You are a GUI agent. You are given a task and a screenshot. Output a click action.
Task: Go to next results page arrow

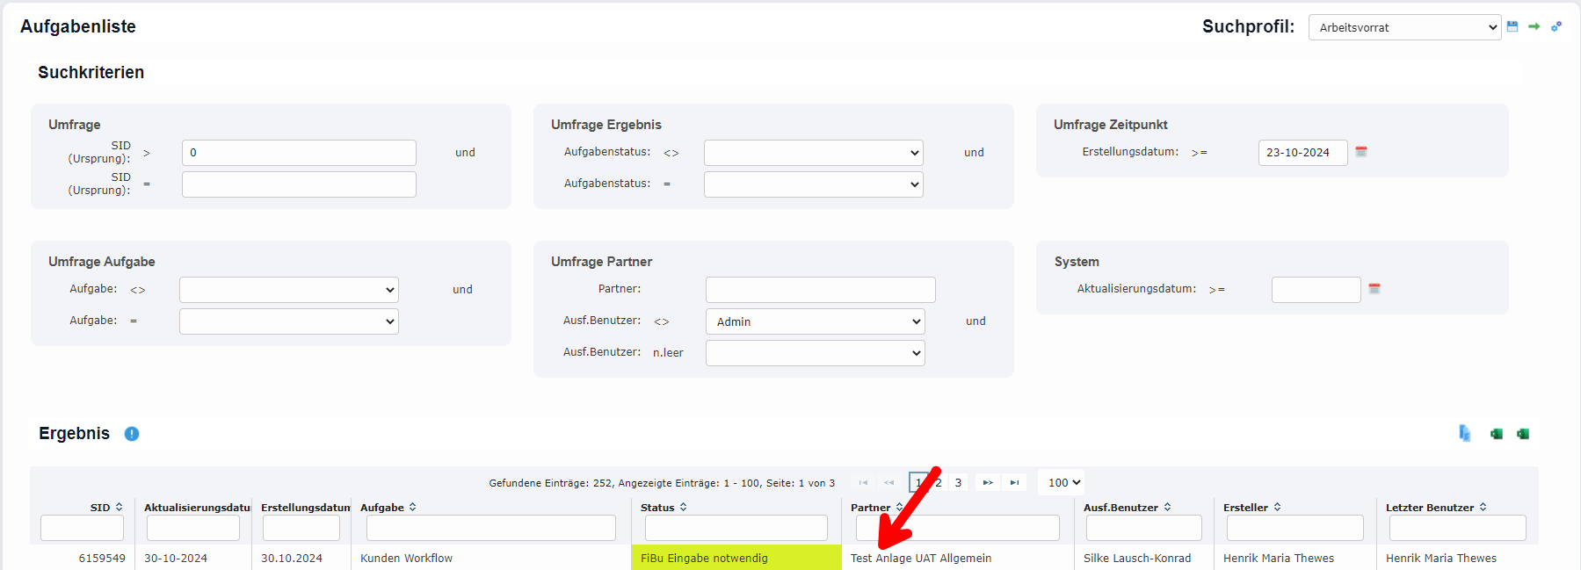[x=988, y=483]
